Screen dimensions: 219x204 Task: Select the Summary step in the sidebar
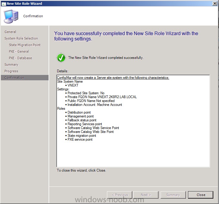(x=11, y=65)
